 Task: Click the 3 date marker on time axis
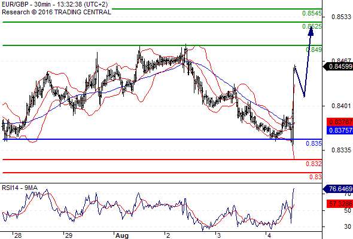(219, 235)
